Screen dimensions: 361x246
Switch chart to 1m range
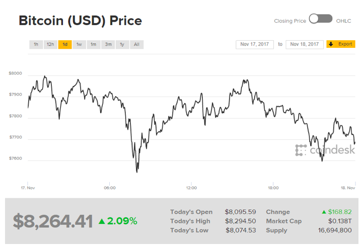(x=94, y=44)
